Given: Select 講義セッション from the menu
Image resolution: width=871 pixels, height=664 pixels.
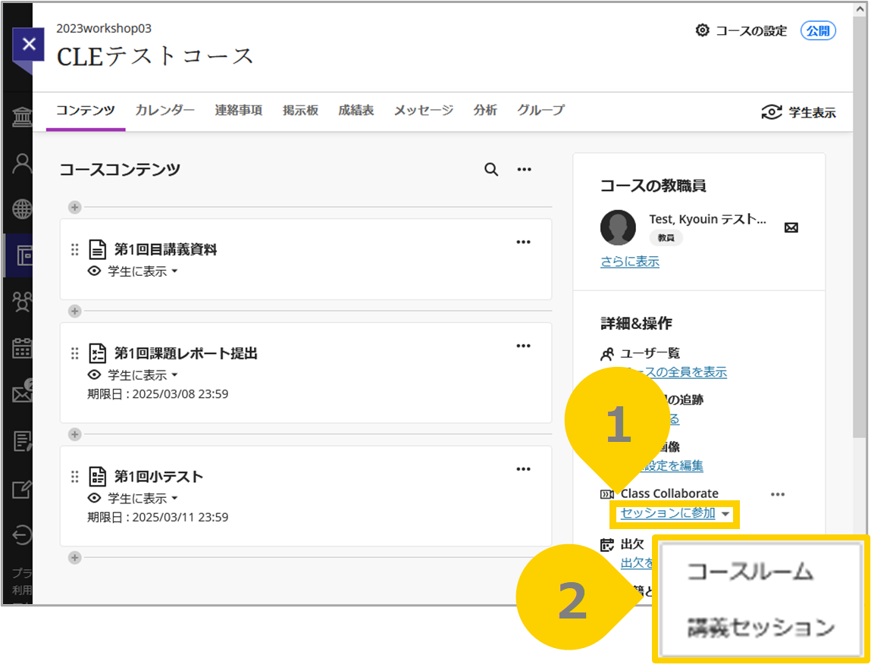Looking at the screenshot, I should (761, 628).
